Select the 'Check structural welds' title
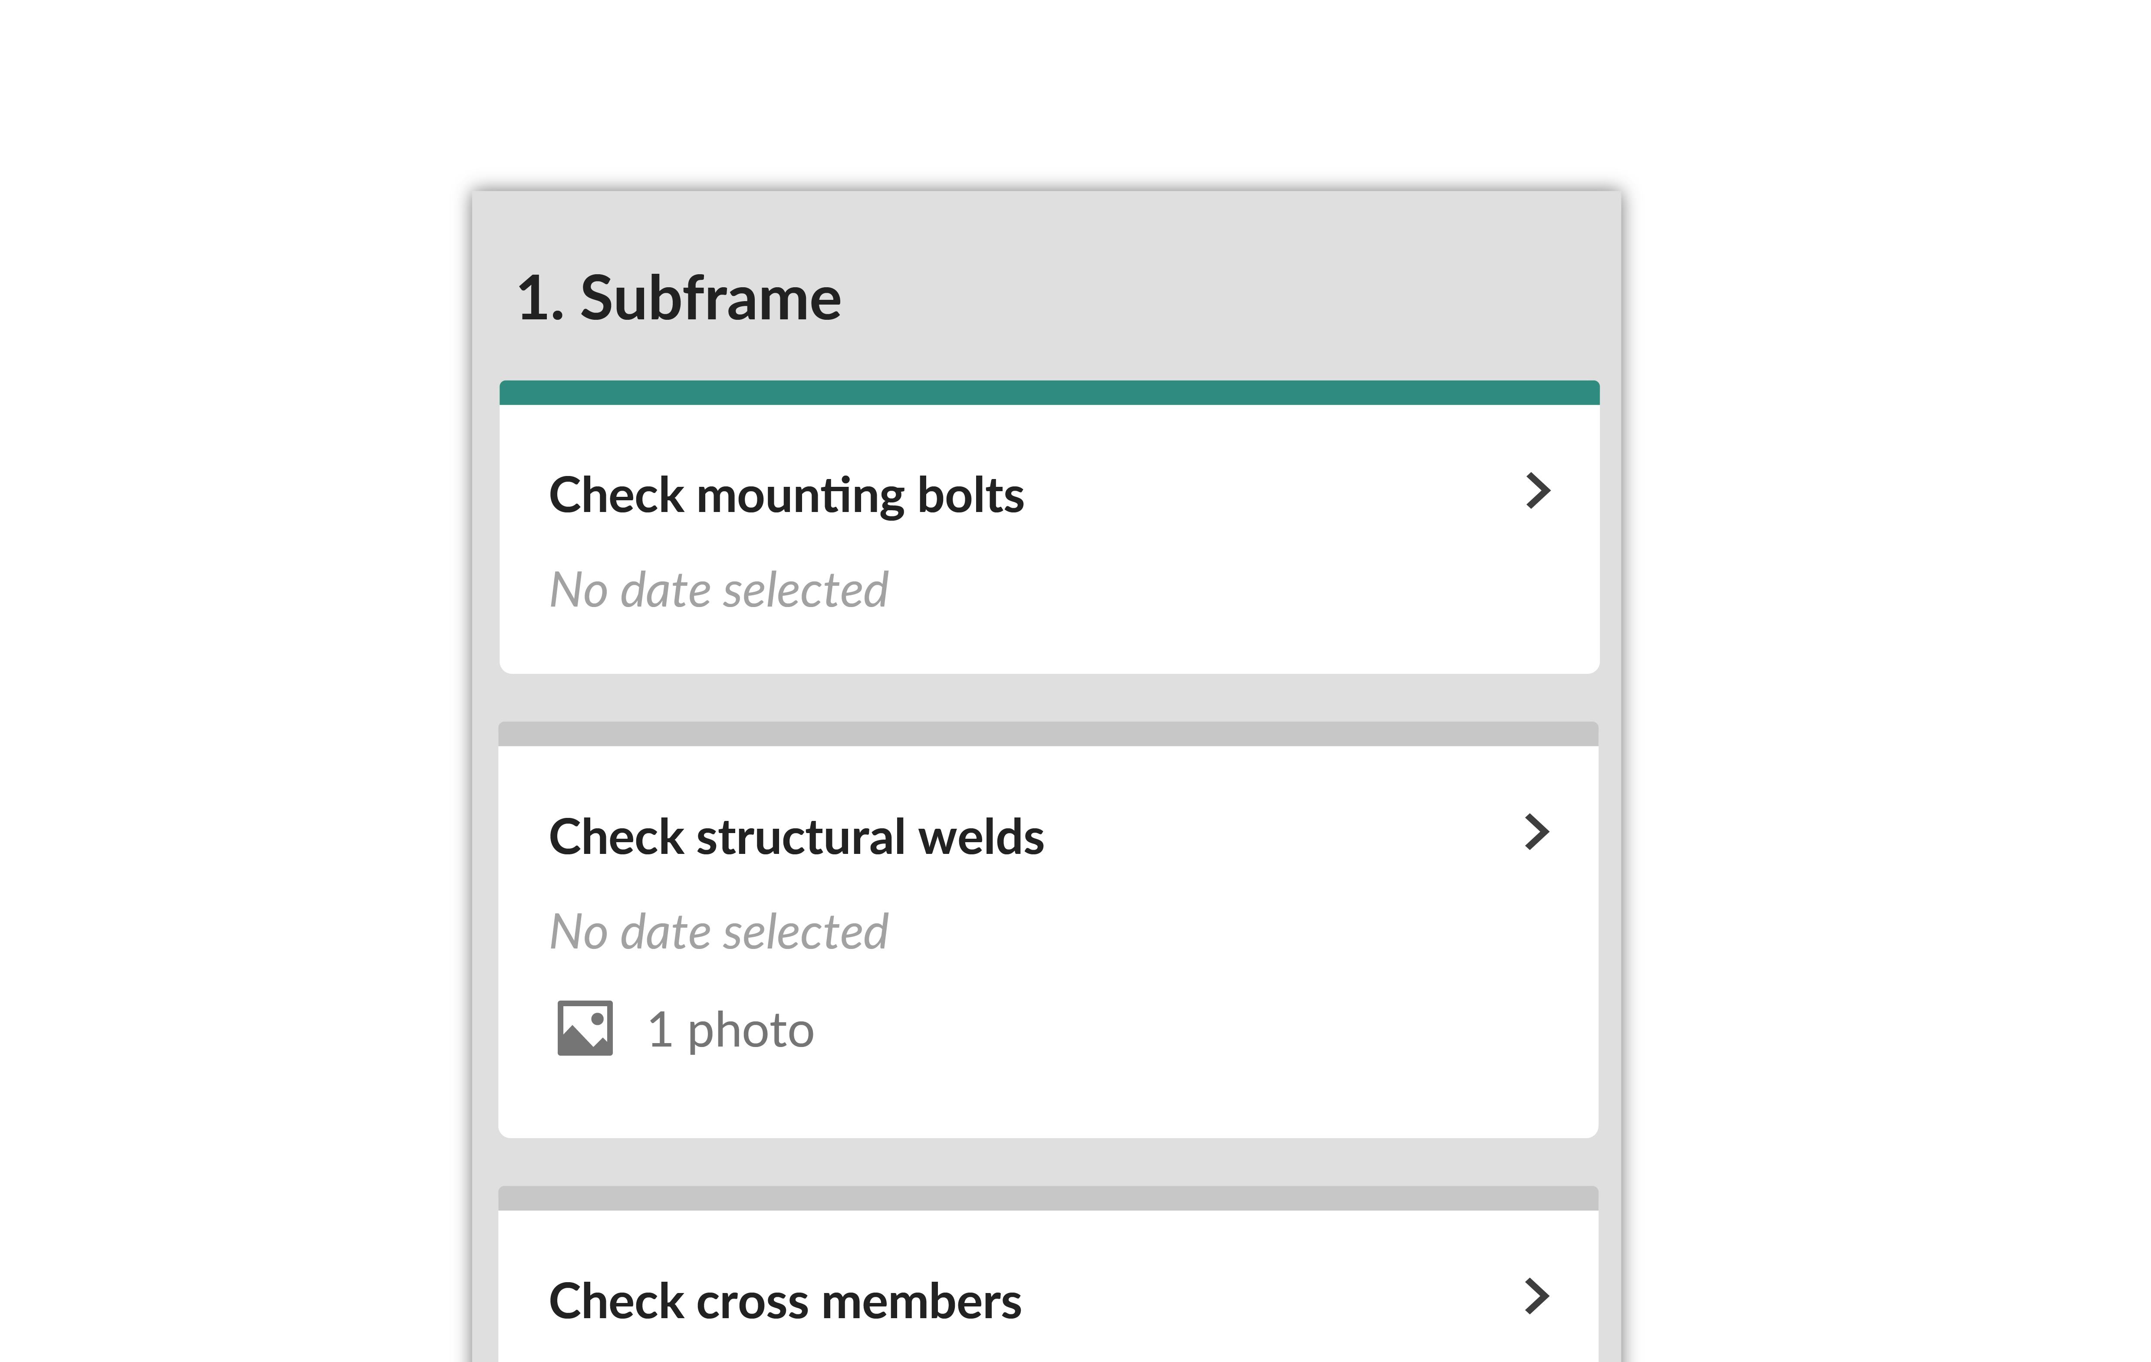The image size is (2151, 1362). (x=796, y=838)
